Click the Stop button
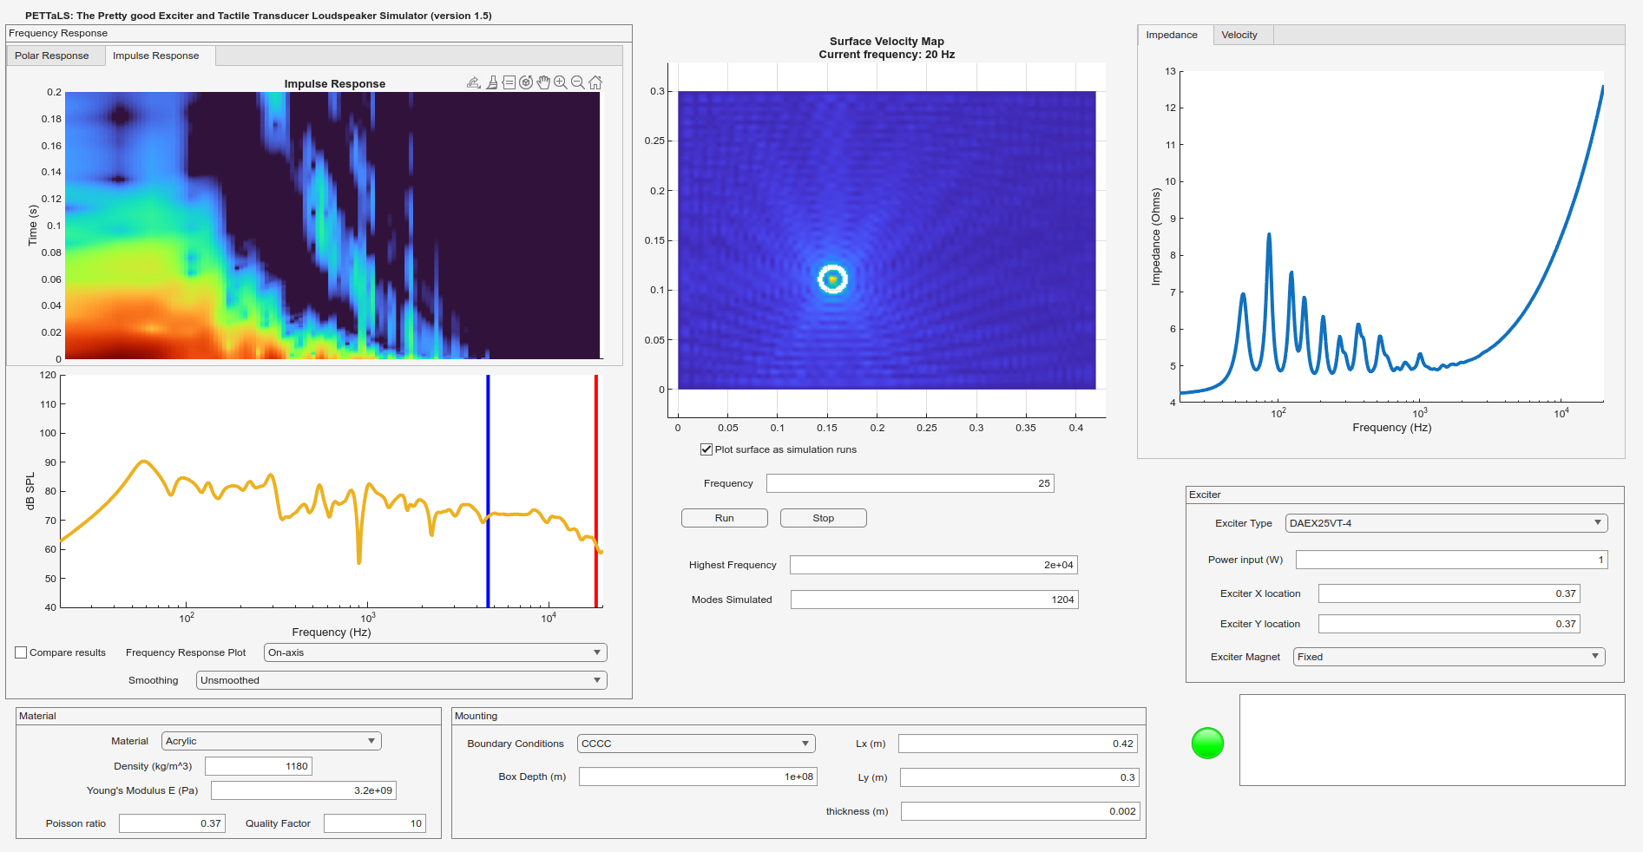This screenshot has height=852, width=1643. (x=824, y=518)
